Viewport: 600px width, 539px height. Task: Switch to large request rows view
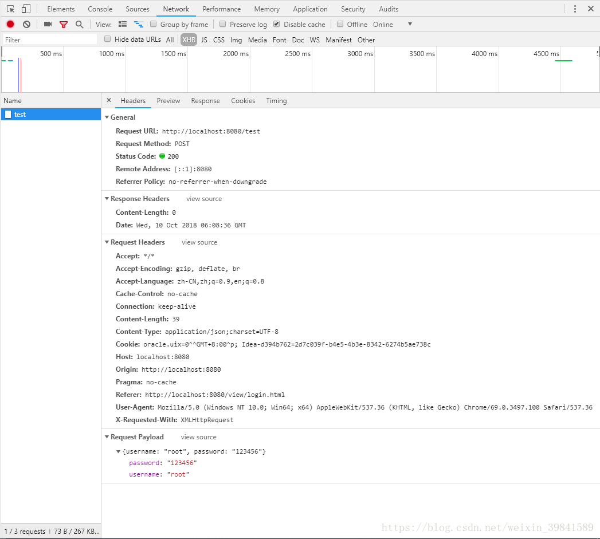click(123, 24)
